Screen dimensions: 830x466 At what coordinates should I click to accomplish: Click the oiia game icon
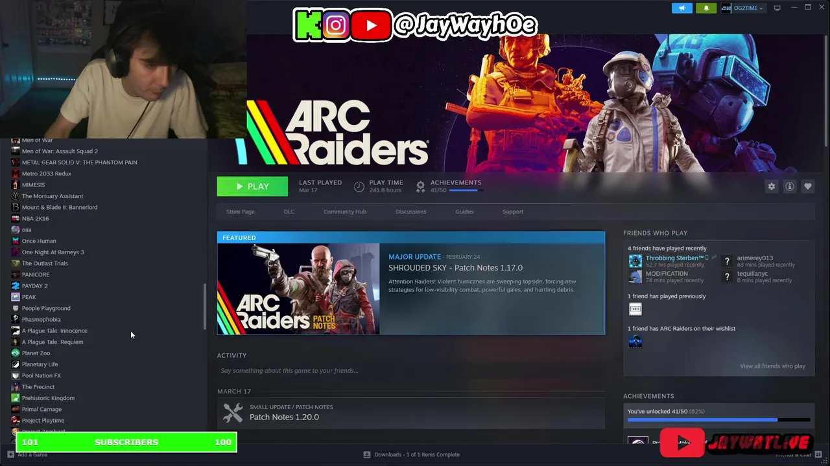click(x=16, y=230)
